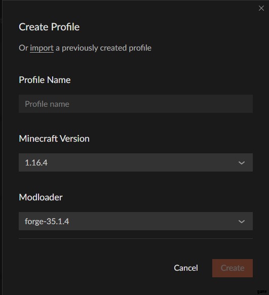The height and width of the screenshot is (295, 269).
Task: Focus the Profile name text field
Action: point(136,104)
